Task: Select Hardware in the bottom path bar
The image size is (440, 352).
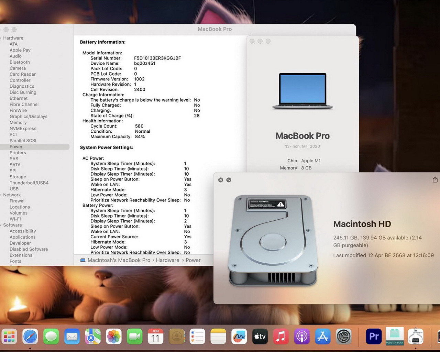Action: click(167, 260)
